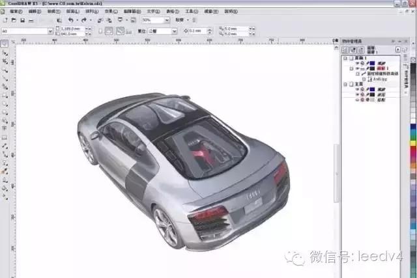Open the A0 paper size dropdown
The image size is (417, 278).
(x=50, y=31)
